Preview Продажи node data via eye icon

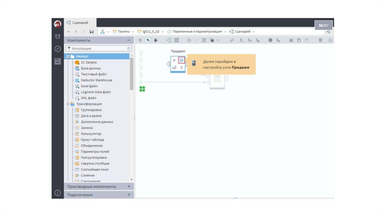pos(174,68)
